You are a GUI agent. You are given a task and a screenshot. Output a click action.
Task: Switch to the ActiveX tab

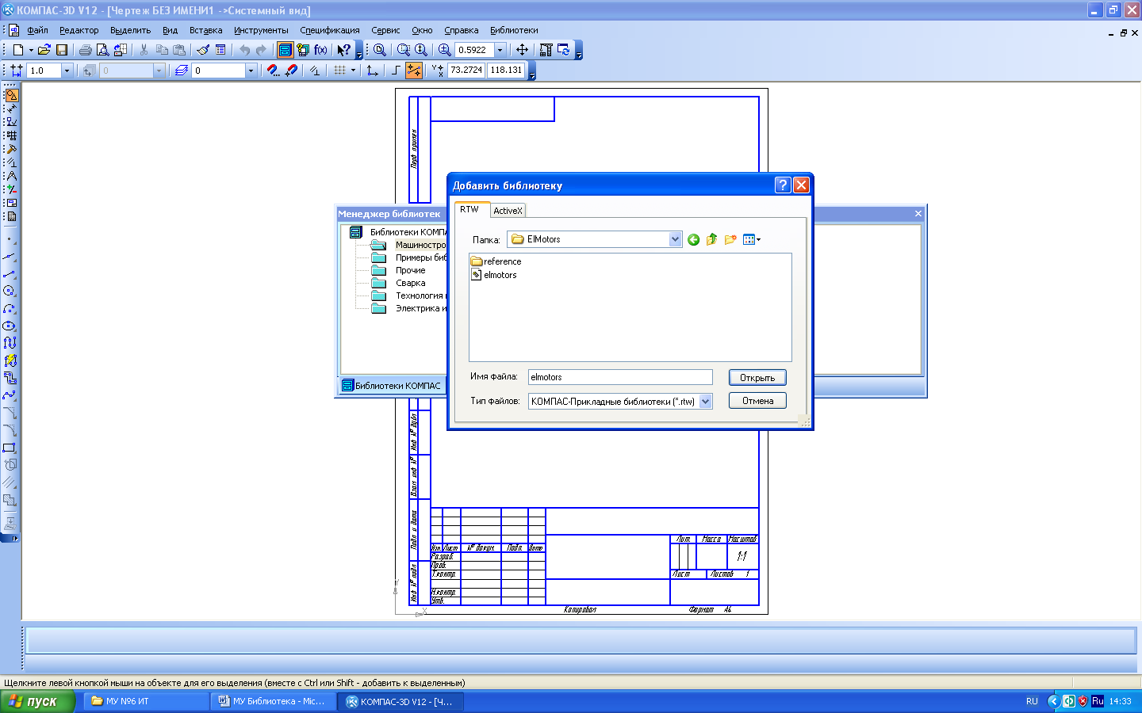pos(508,211)
